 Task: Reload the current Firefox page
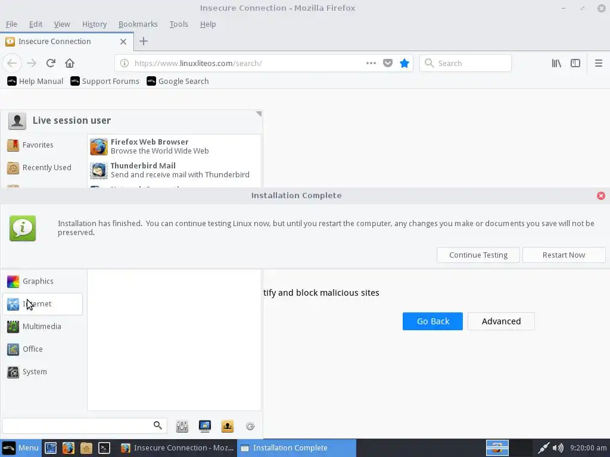pos(51,63)
